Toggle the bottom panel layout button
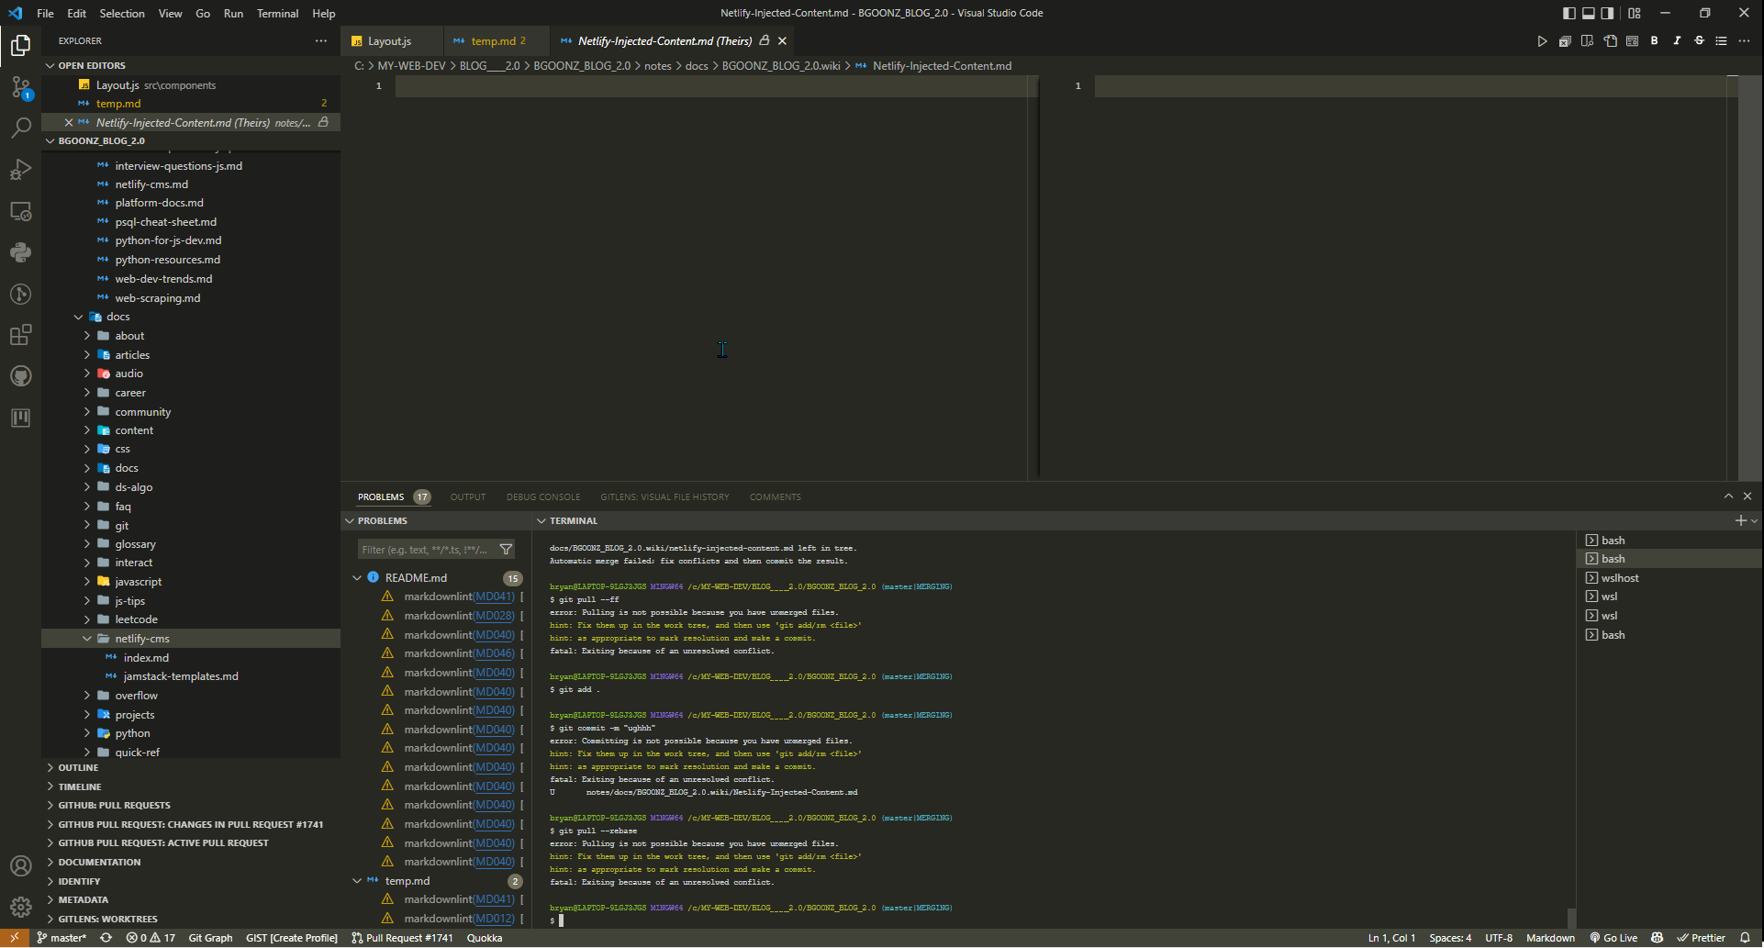 (1588, 13)
